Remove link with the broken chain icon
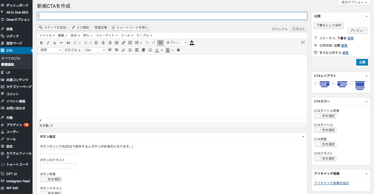 tap(130, 43)
